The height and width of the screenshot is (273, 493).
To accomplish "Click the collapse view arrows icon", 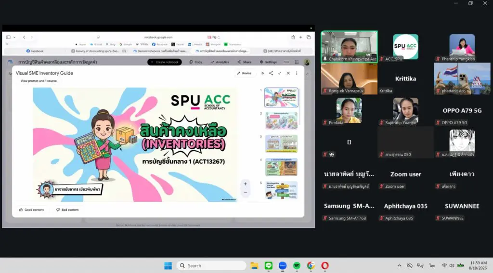I will click(280, 73).
